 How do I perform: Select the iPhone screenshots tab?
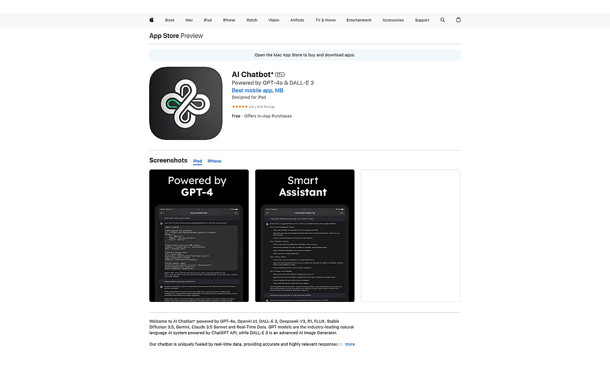(x=214, y=161)
